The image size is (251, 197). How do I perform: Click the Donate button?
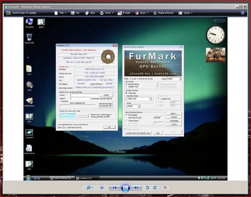click(174, 117)
